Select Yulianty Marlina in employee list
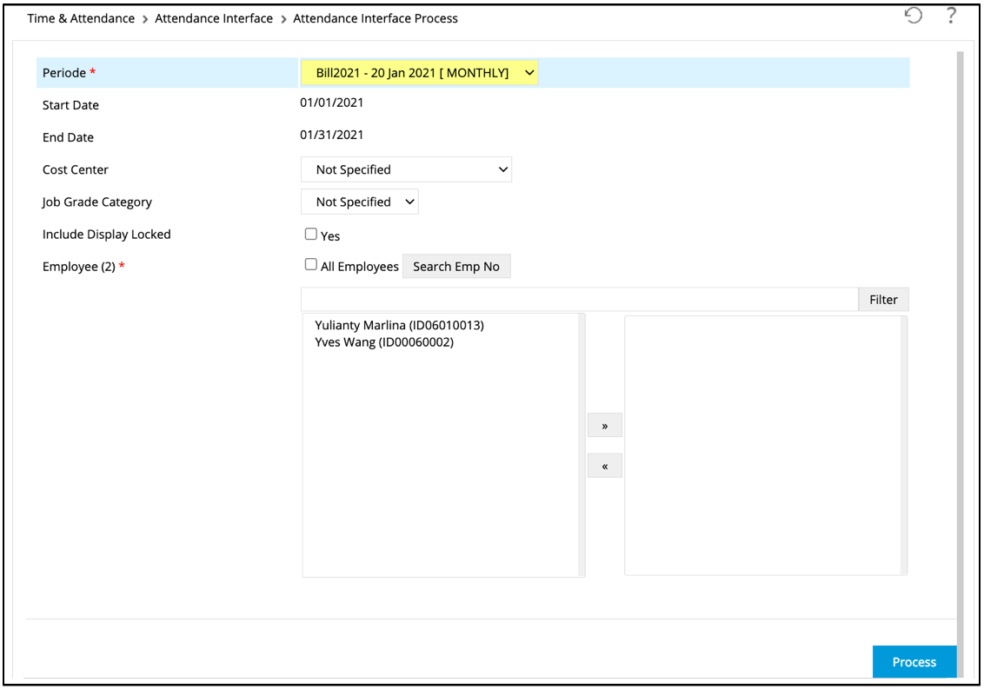The image size is (984, 689). pyautogui.click(x=399, y=325)
